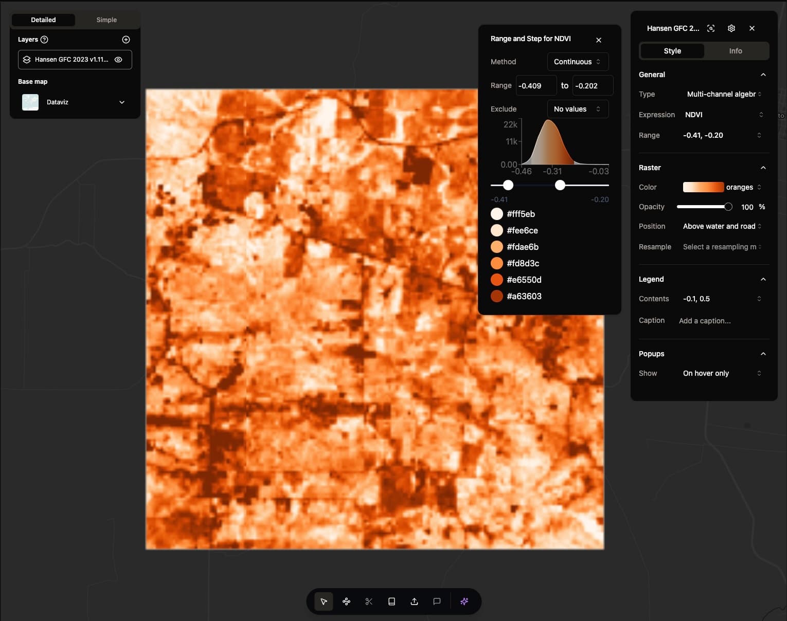This screenshot has height=621, width=787.
Task: Close the Range and Step for NDVI panel
Action: [x=599, y=40]
